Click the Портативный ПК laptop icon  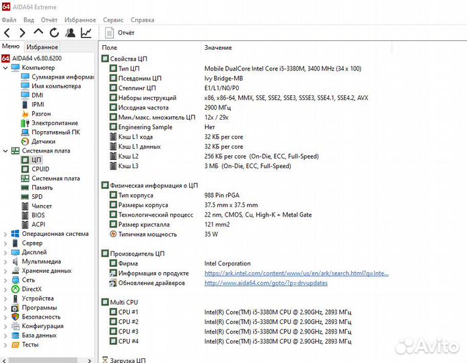(x=25, y=132)
